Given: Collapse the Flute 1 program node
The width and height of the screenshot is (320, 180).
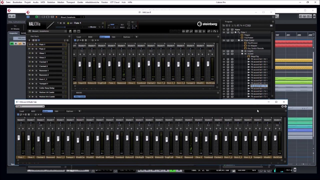Looking at the screenshot, I should tap(235, 32).
